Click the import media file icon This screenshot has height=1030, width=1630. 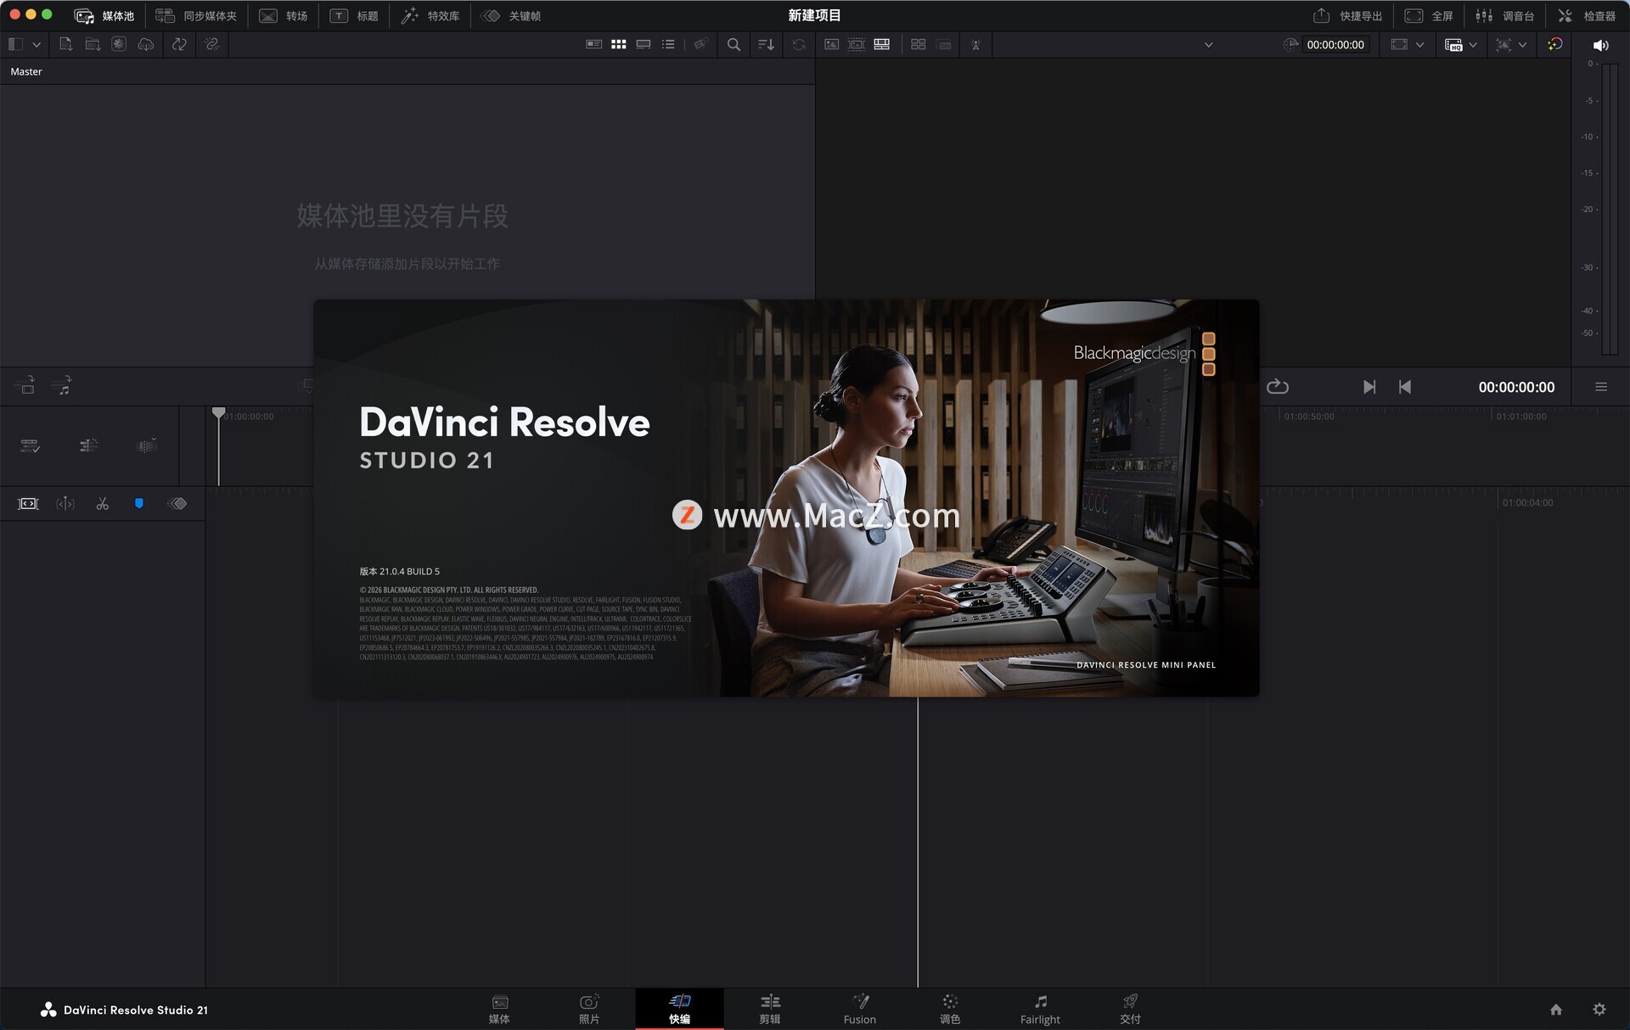(x=65, y=44)
